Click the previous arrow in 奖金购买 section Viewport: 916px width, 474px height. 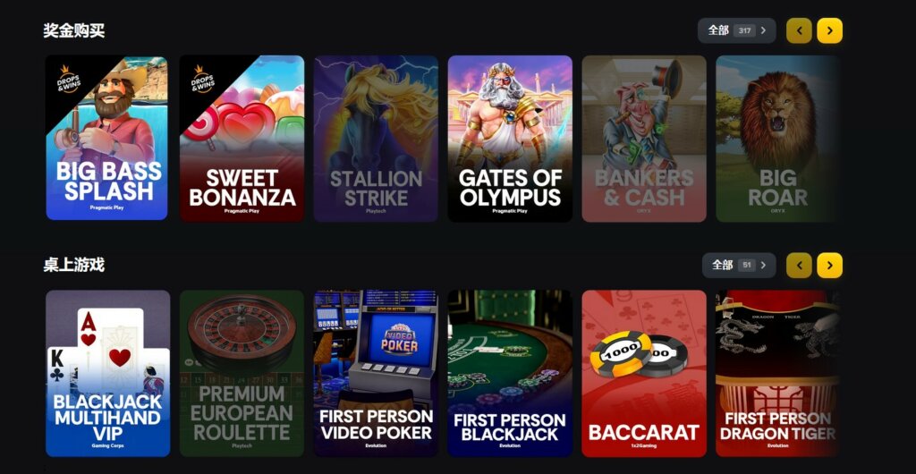point(799,30)
